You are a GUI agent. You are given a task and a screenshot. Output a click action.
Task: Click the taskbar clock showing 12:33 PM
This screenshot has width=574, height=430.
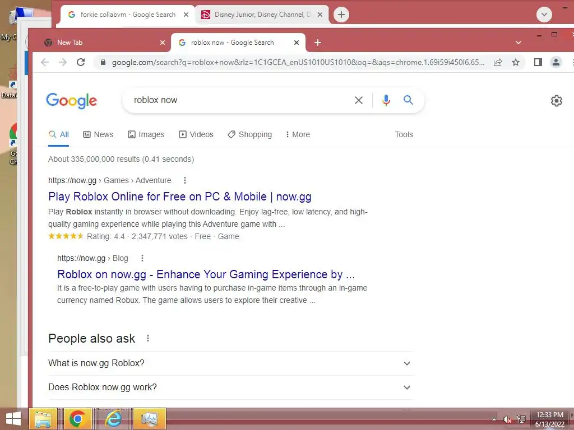pyautogui.click(x=550, y=419)
